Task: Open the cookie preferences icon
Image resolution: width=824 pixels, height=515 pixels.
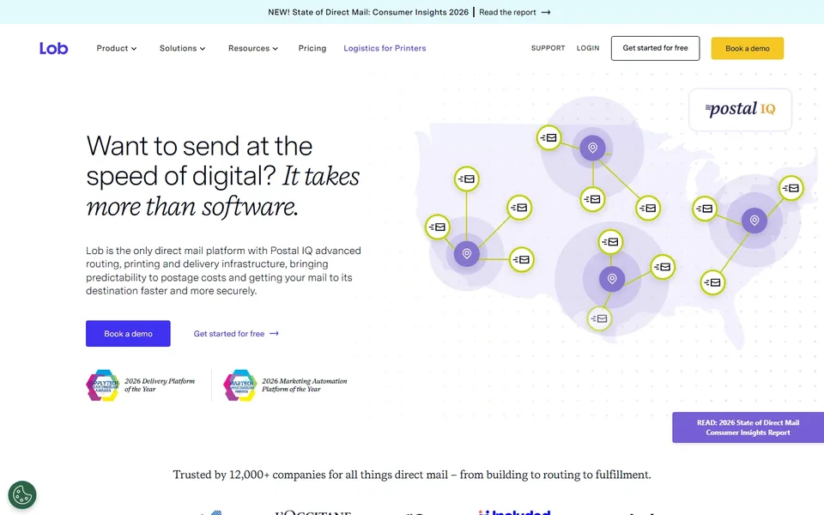Action: (22, 495)
